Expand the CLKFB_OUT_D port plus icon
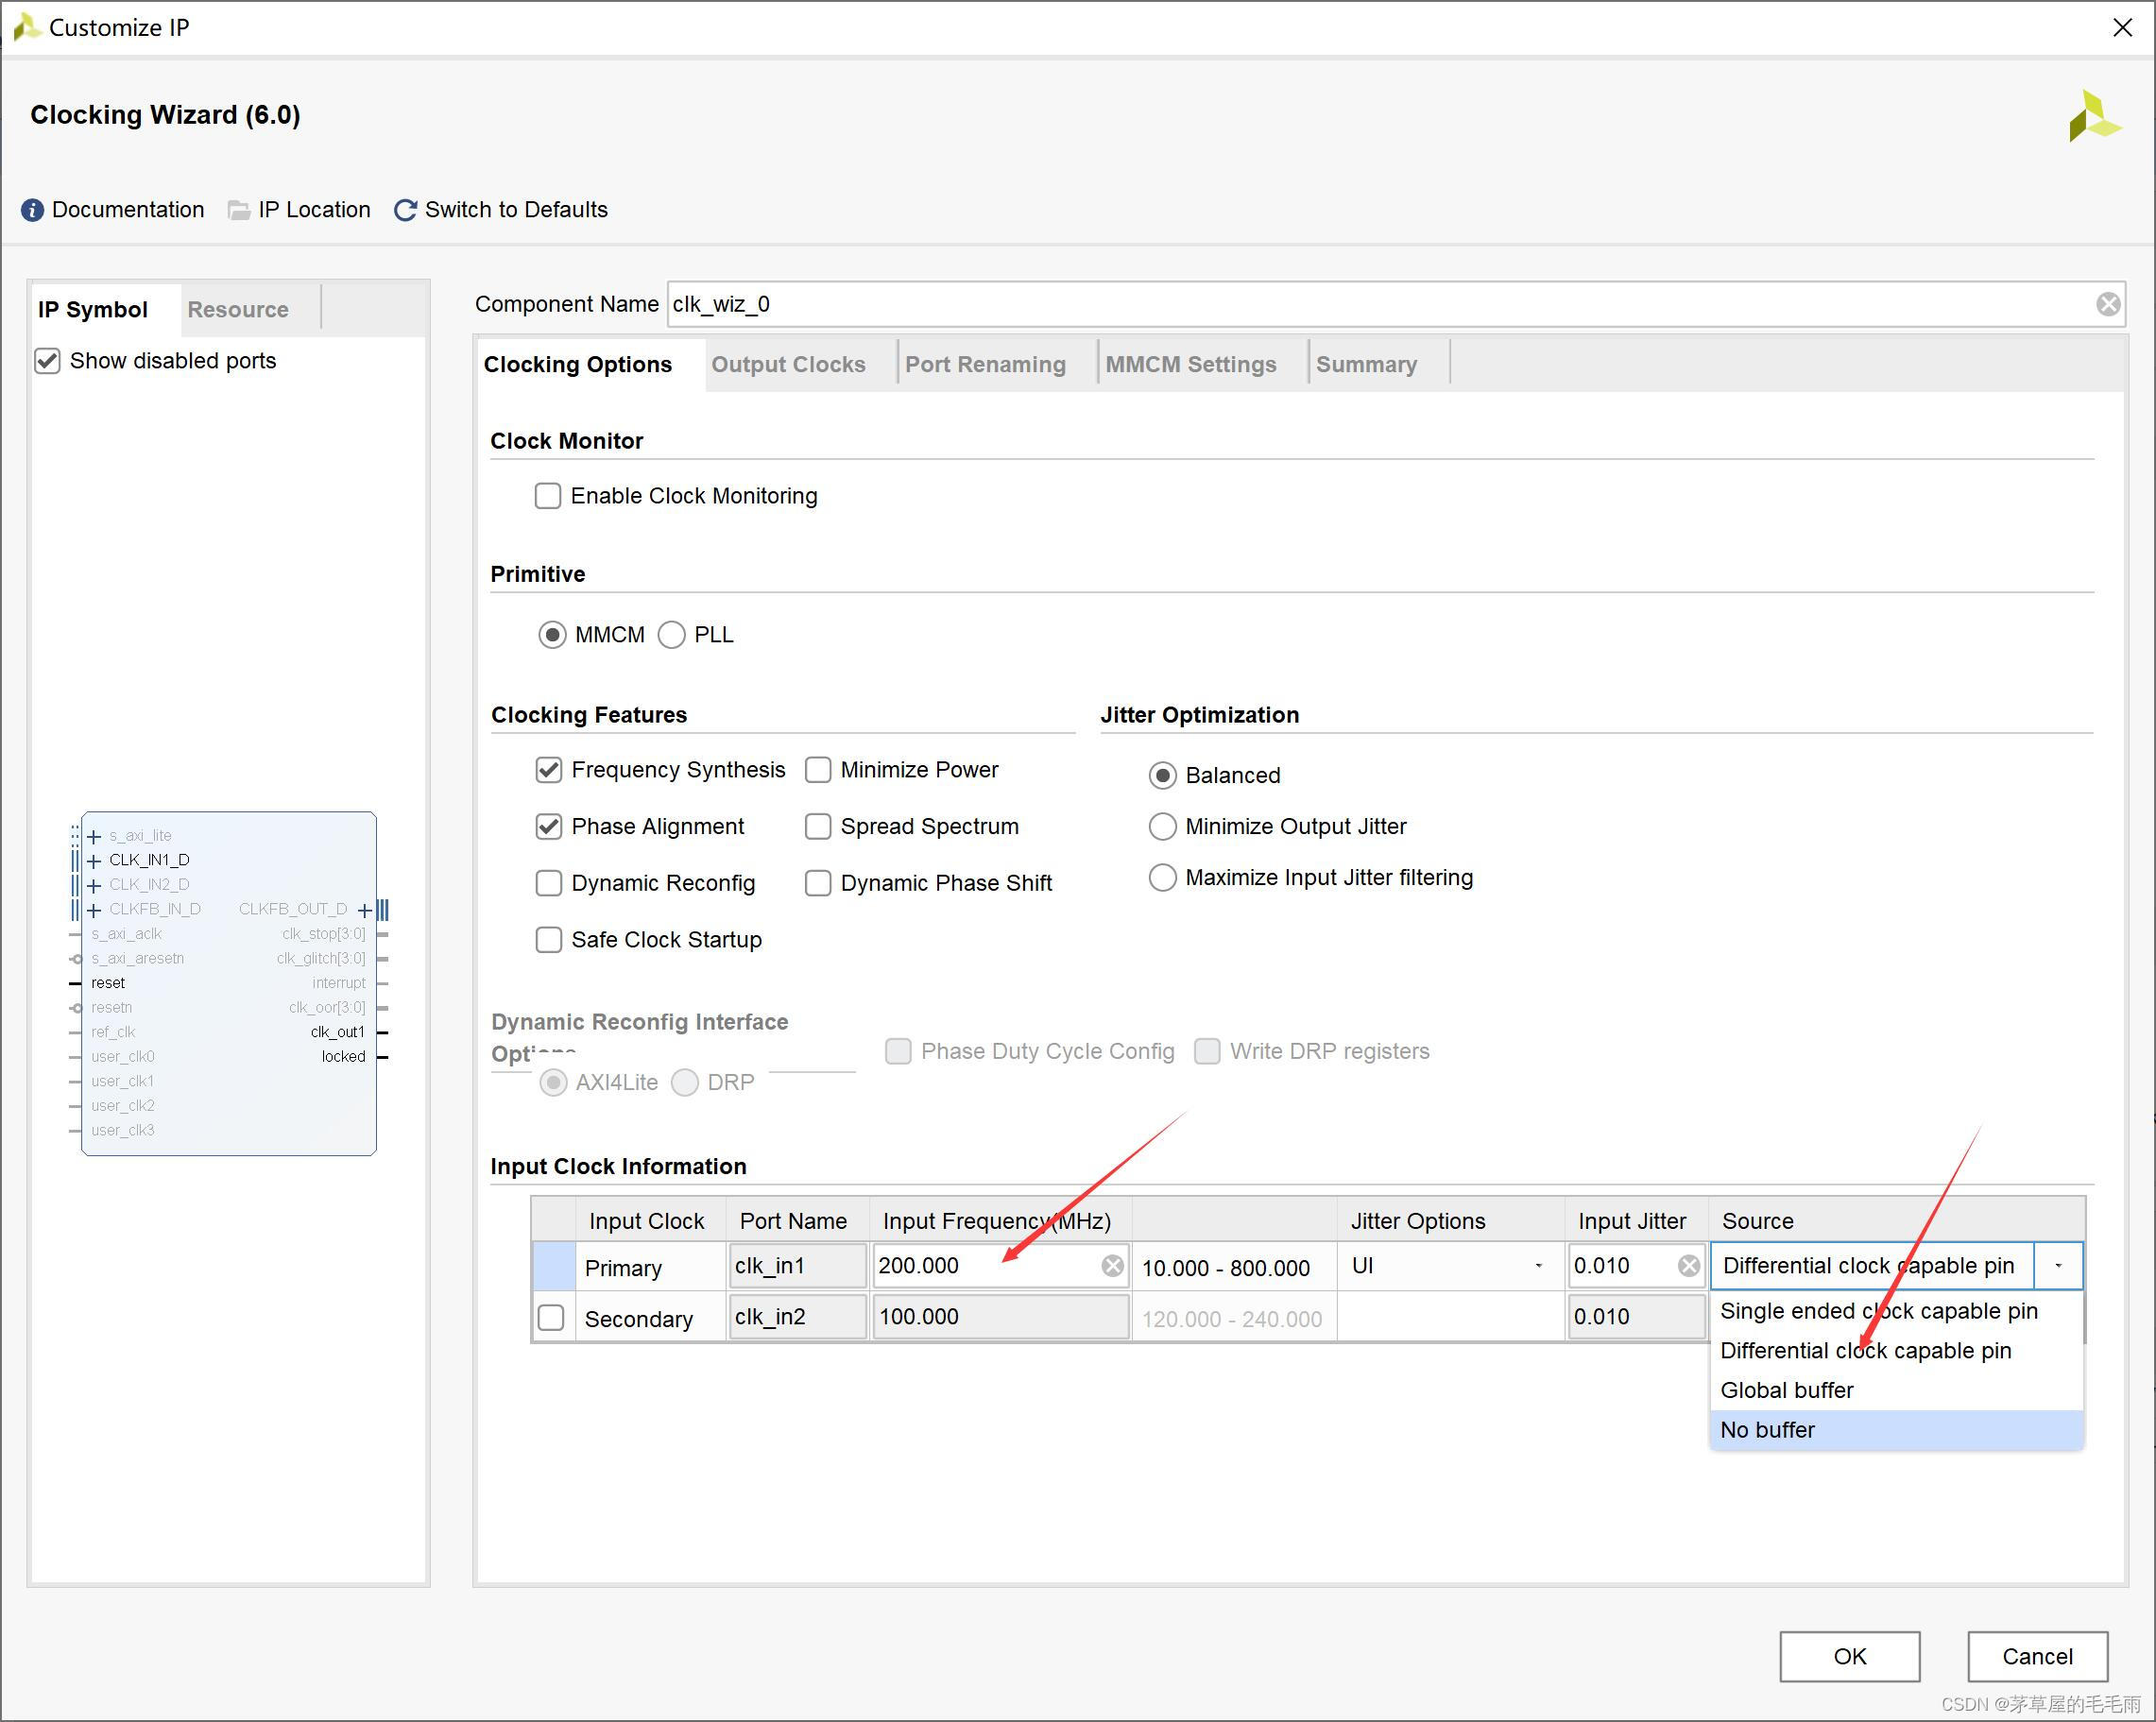Image resolution: width=2156 pixels, height=1722 pixels. [x=365, y=910]
